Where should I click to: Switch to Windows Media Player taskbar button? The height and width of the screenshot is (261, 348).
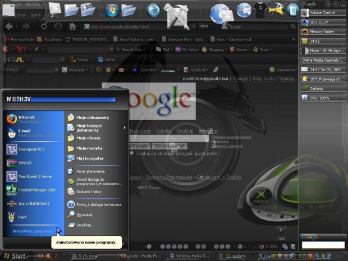click(x=190, y=256)
